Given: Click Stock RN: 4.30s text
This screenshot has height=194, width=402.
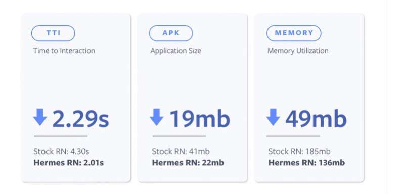Looking at the screenshot, I should click(x=61, y=151).
